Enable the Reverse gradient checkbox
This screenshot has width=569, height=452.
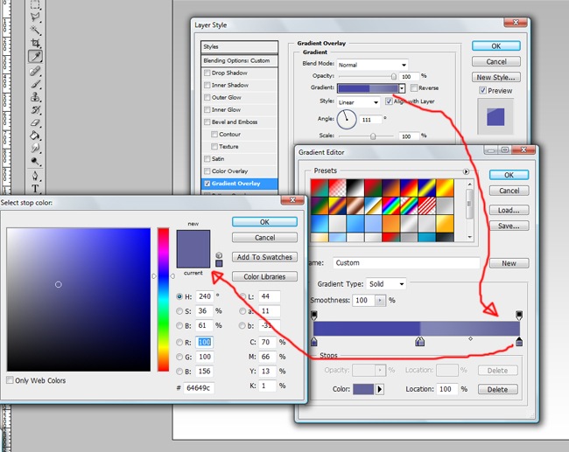point(413,88)
